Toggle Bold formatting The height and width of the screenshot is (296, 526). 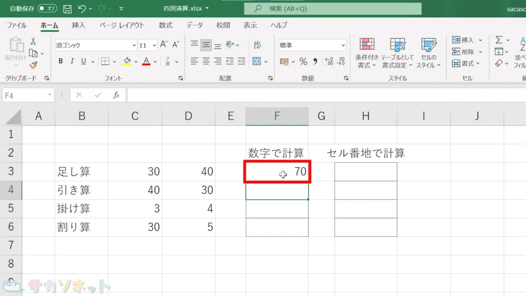61,61
